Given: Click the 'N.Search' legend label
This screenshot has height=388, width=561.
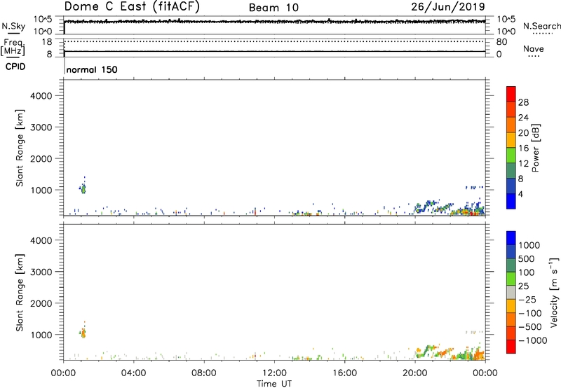Looking at the screenshot, I should 541,26.
